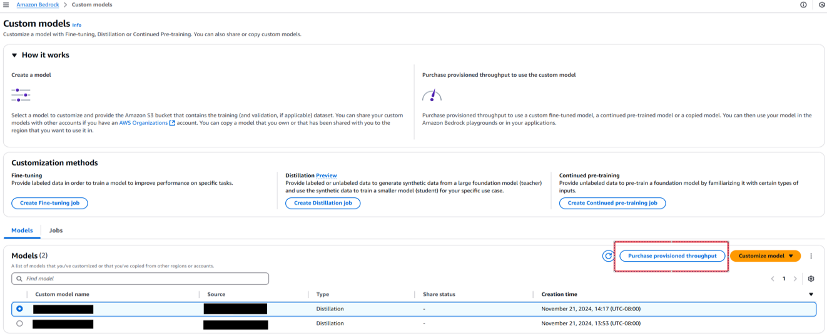The width and height of the screenshot is (827, 336).
Task: Click the Share status column header
Action: coord(439,294)
